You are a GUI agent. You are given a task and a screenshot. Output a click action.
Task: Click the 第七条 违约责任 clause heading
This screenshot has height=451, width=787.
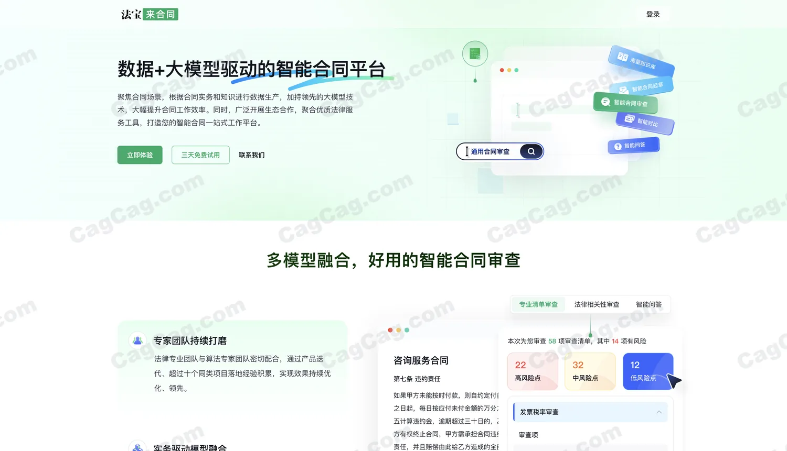pos(417,379)
